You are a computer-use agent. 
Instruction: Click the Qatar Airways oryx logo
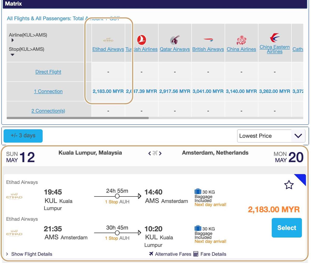pyautogui.click(x=175, y=40)
